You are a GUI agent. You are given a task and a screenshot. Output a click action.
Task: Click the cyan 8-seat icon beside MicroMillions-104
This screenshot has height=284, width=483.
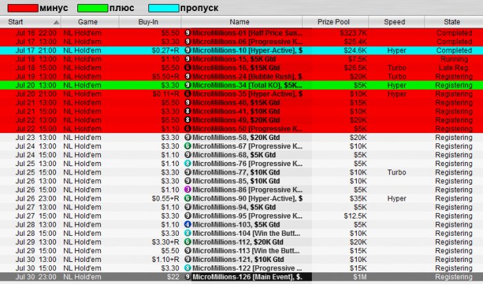click(188, 233)
